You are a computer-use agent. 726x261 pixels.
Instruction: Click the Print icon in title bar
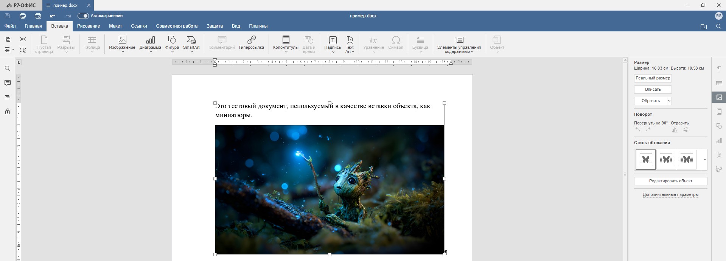(x=23, y=16)
